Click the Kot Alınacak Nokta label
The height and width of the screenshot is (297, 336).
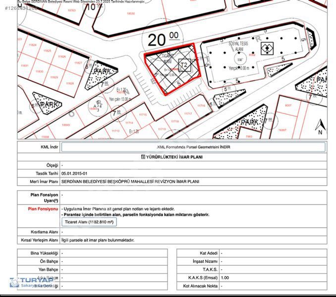pyautogui.click(x=200, y=286)
